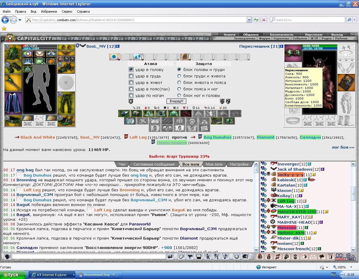The height and width of the screenshot is (279, 359).
Task: Switch to the Мои логи tab
Action: click(x=214, y=164)
